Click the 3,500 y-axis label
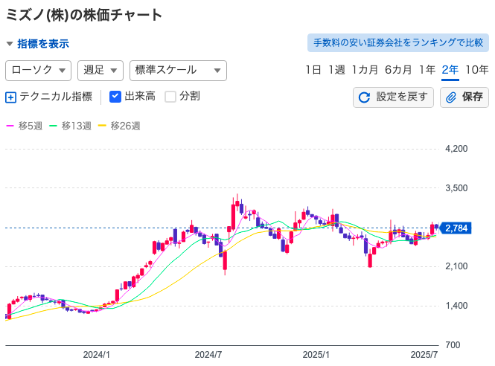This screenshot has height=366, width=495. 456,188
